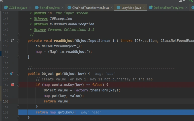This screenshot has height=121, width=194.
Task: Click the Serializer.java file type icon
Action: [x=37, y=8]
